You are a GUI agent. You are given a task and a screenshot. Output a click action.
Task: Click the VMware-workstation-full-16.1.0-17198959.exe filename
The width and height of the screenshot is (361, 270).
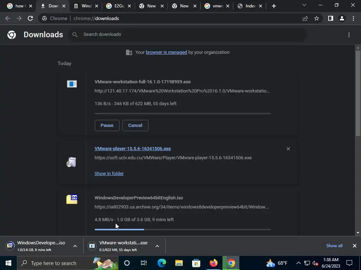click(x=142, y=82)
